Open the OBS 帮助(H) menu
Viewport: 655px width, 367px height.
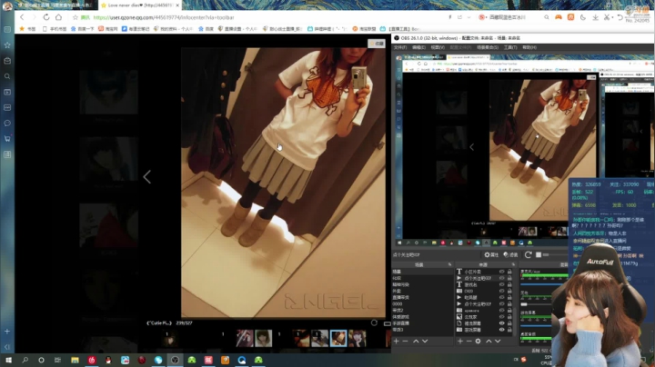coord(529,47)
